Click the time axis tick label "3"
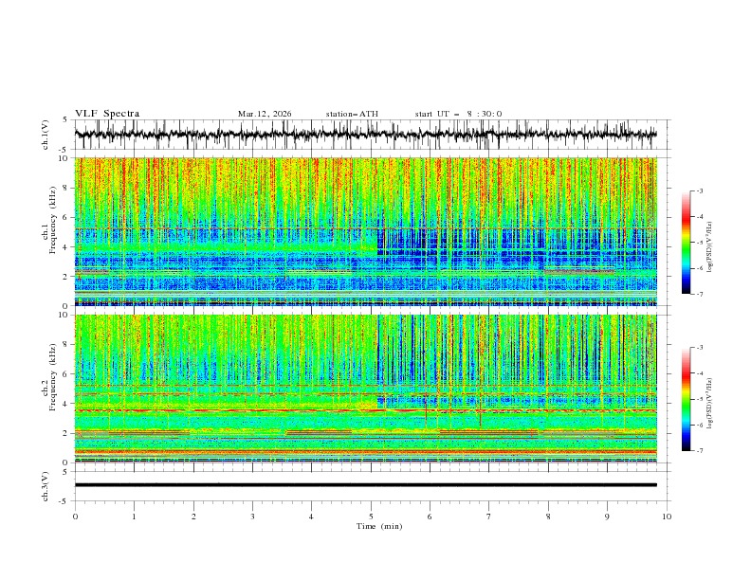Screen dimensions: 751x580 (x=252, y=517)
